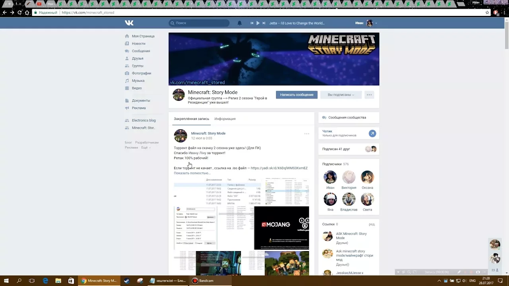
Task: Click the post author Minecraft: Story Mode
Action: coord(208,133)
